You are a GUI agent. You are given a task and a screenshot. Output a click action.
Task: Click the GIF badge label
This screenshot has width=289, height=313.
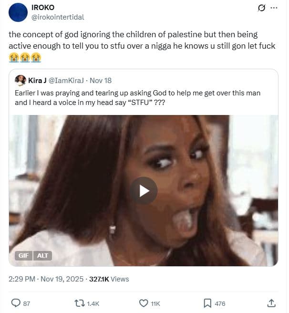click(x=23, y=256)
